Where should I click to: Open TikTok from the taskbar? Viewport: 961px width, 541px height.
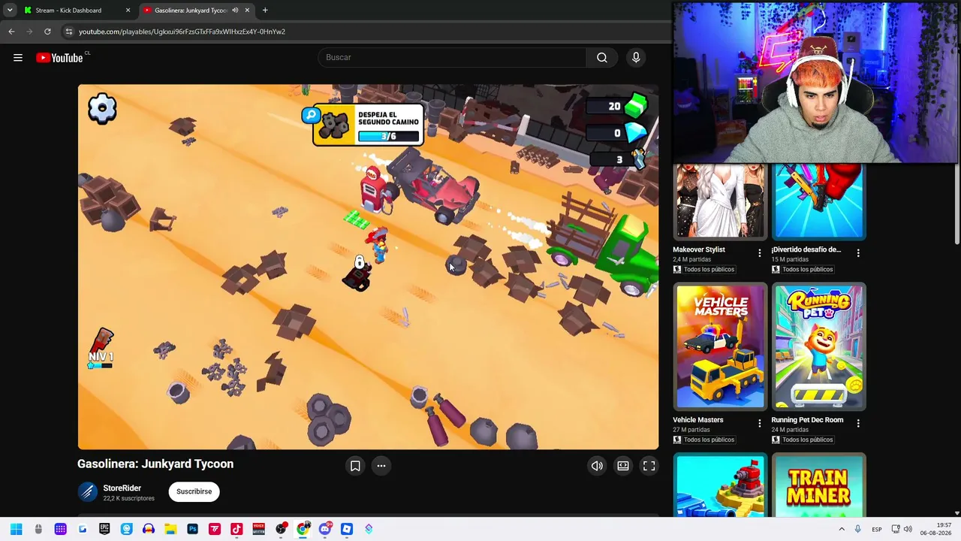pos(236,529)
